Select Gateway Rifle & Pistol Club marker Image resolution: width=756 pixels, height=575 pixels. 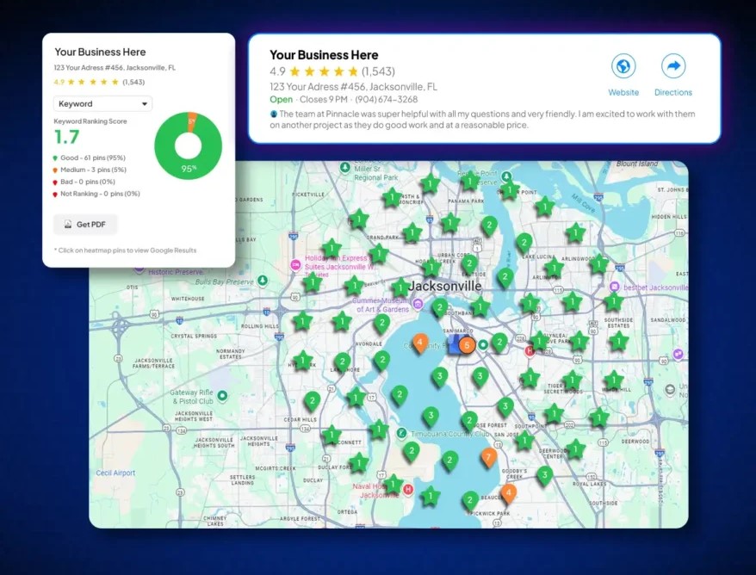pyautogui.click(x=222, y=395)
